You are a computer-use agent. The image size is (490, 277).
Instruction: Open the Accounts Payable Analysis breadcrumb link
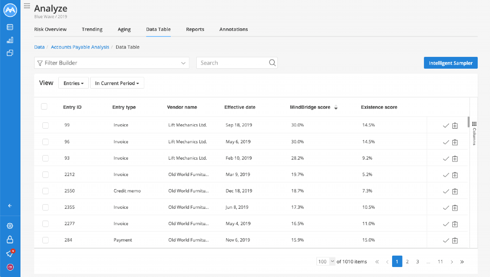80,47
